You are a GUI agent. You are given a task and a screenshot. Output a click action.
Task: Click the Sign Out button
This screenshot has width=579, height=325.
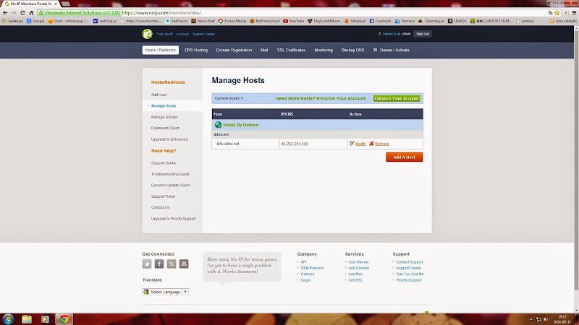coord(423,33)
